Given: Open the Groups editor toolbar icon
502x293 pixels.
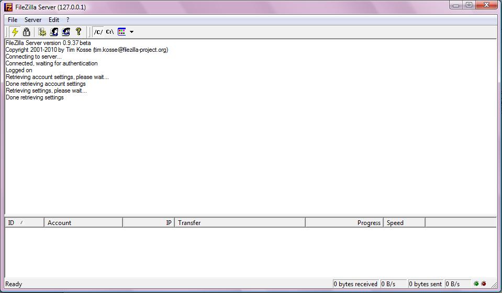Looking at the screenshot, I should pos(66,32).
